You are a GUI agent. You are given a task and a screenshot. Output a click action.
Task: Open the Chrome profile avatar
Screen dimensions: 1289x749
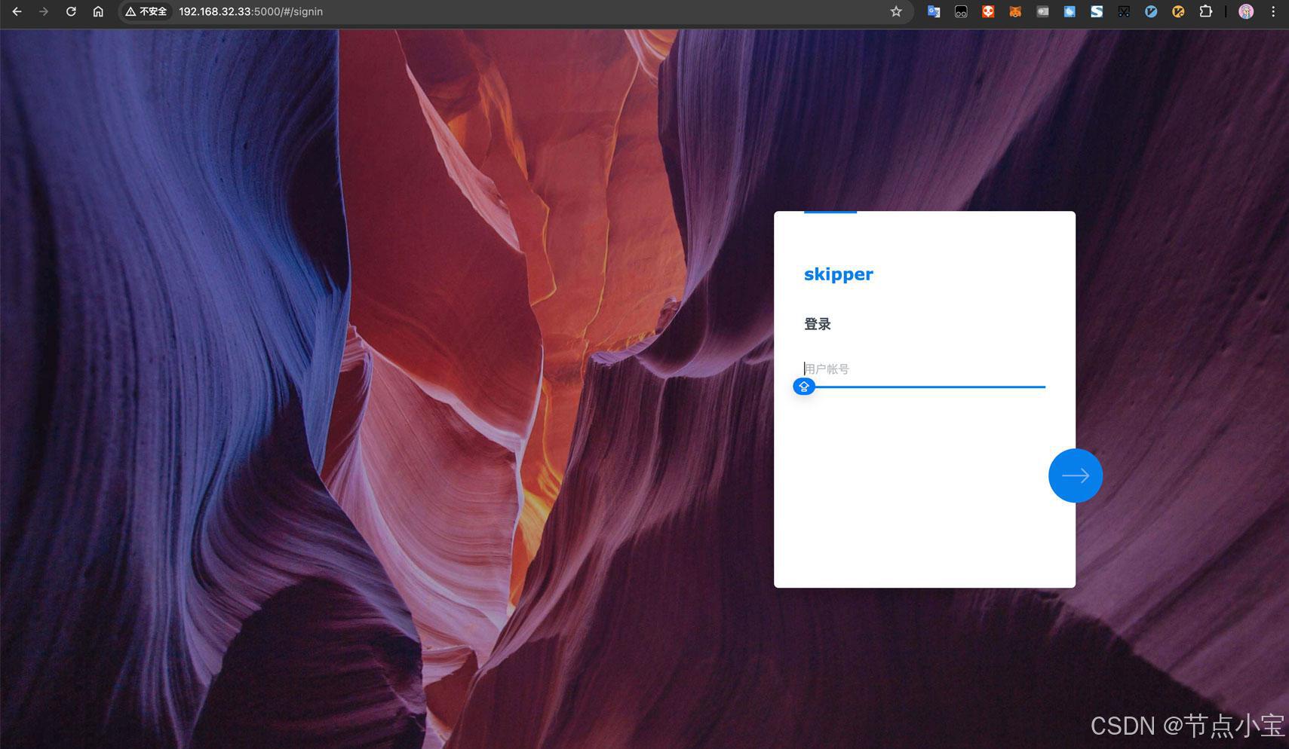[x=1246, y=11]
